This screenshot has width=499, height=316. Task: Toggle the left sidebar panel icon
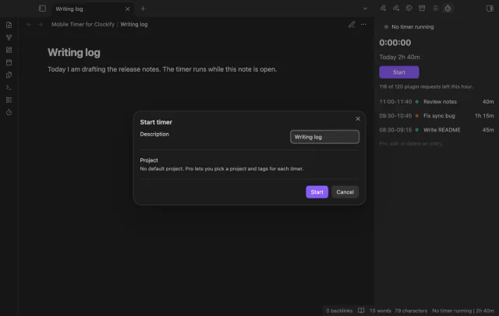[42, 9]
